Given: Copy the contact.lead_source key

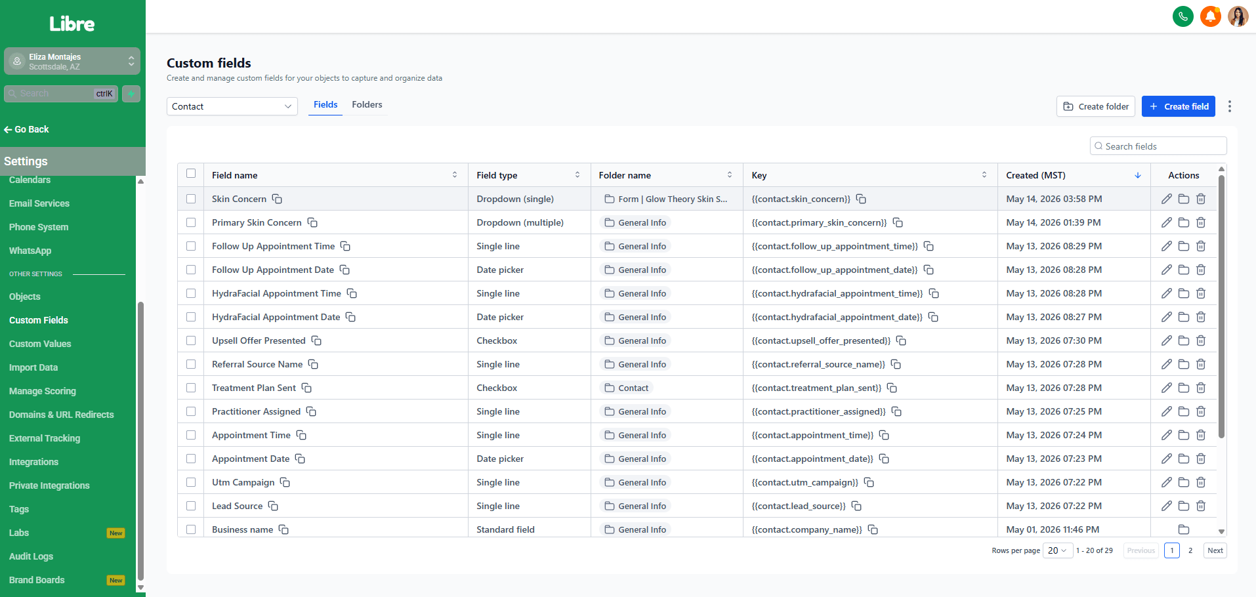Looking at the screenshot, I should [856, 506].
